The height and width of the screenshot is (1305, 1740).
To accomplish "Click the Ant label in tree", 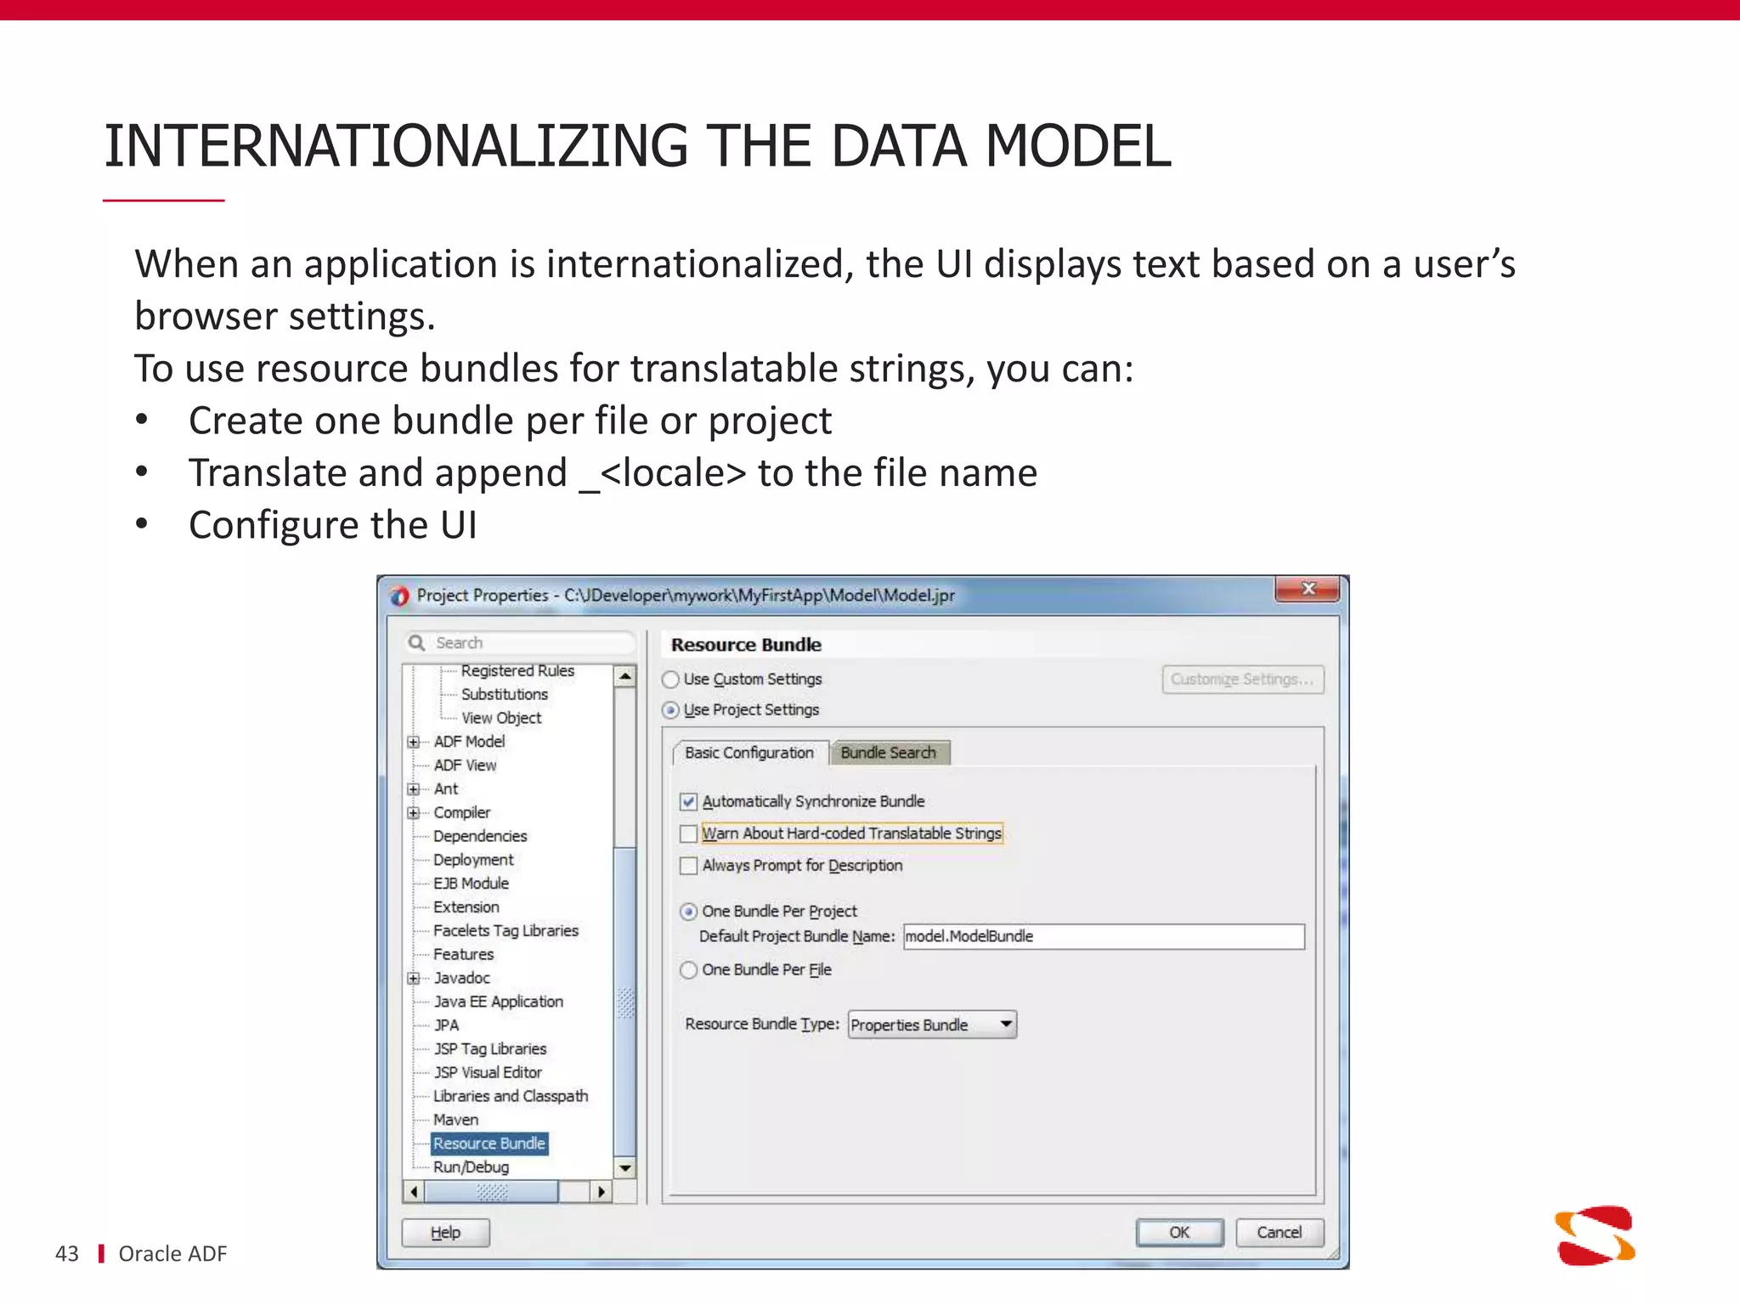I will click(445, 789).
